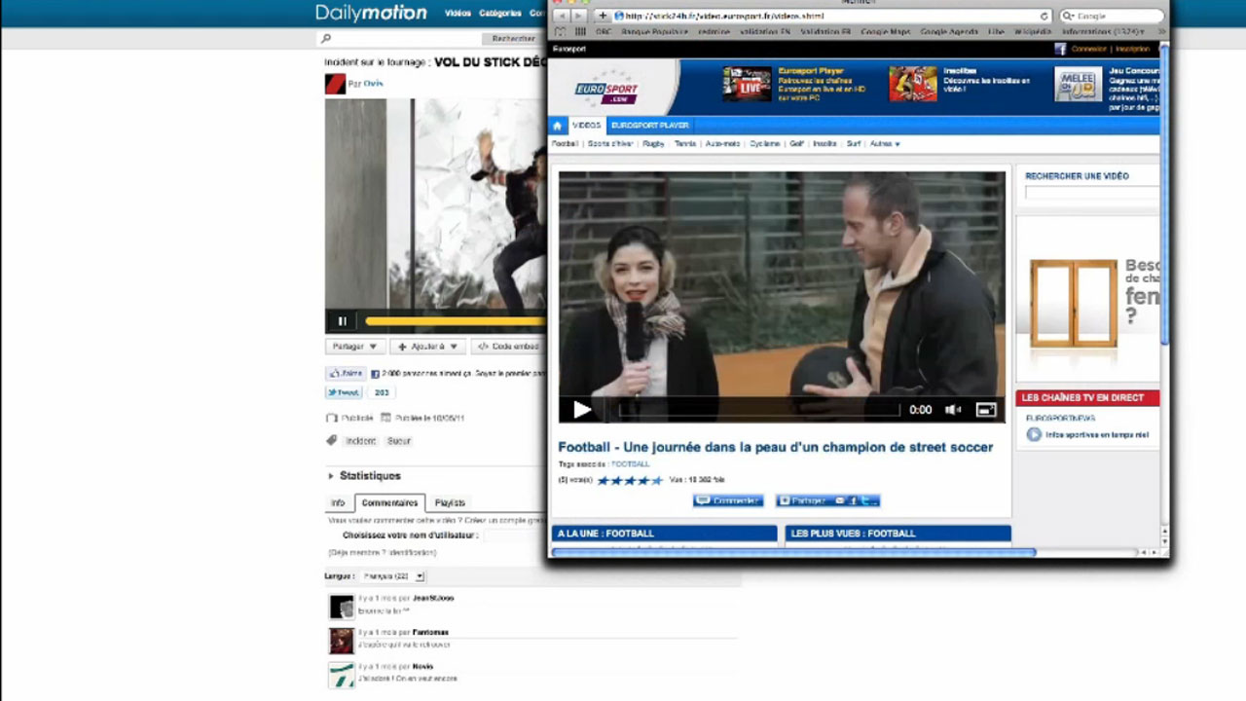Play the Eurosport football video
Viewport: 1246px width, 701px height.
click(581, 410)
